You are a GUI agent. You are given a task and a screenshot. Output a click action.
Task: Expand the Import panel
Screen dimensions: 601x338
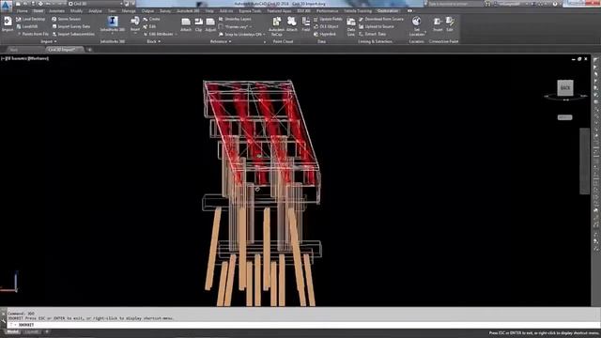(48, 41)
